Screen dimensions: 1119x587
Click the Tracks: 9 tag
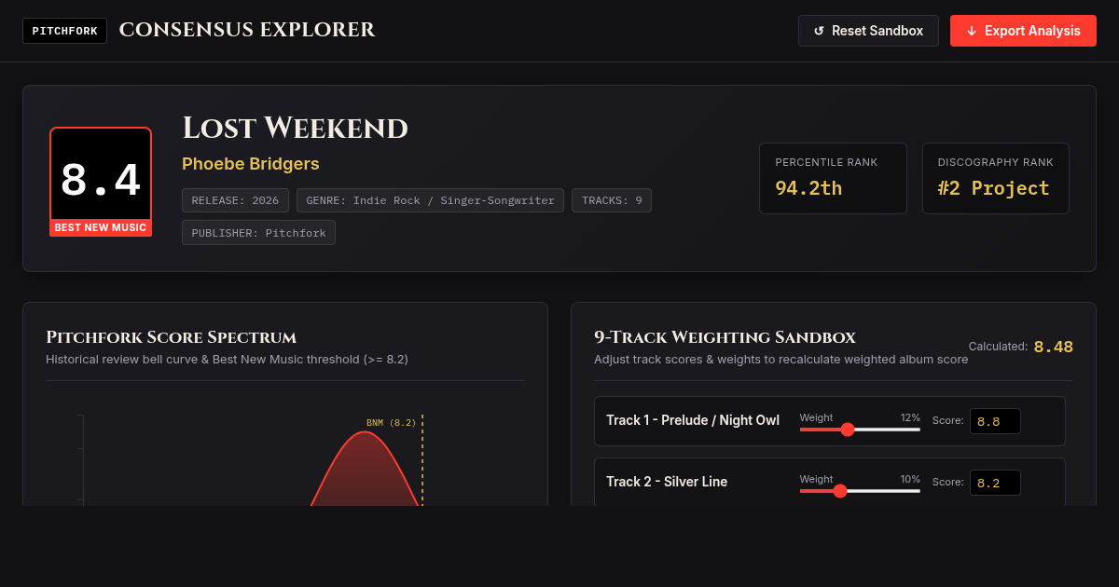pos(612,200)
